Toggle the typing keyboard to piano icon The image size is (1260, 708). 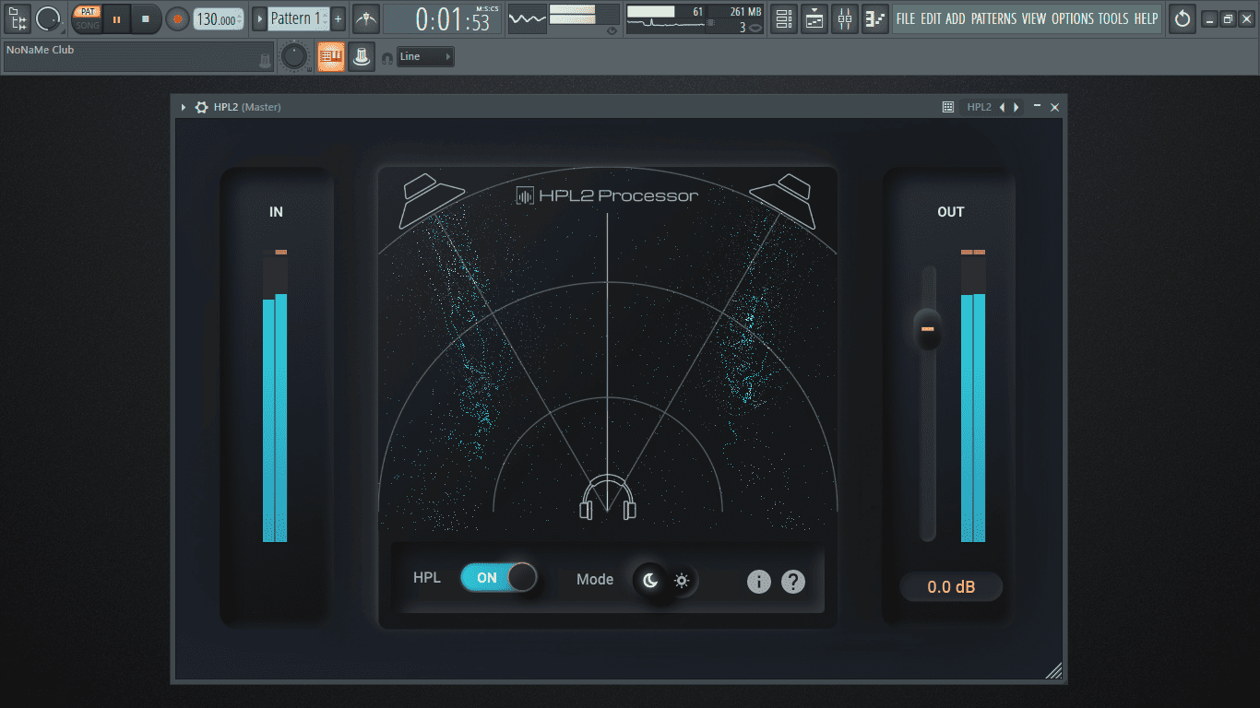click(x=361, y=56)
